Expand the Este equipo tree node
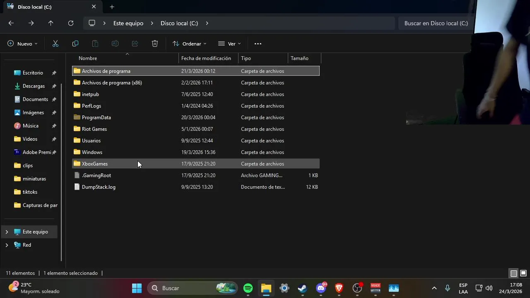 (x=7, y=232)
